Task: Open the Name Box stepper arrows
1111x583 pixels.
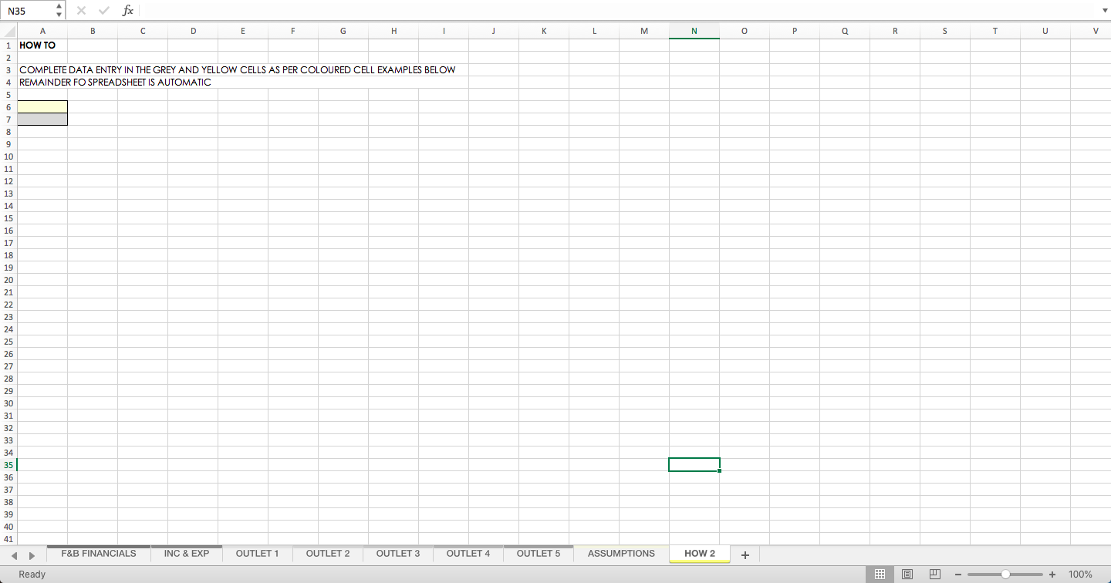Action: click(x=59, y=11)
